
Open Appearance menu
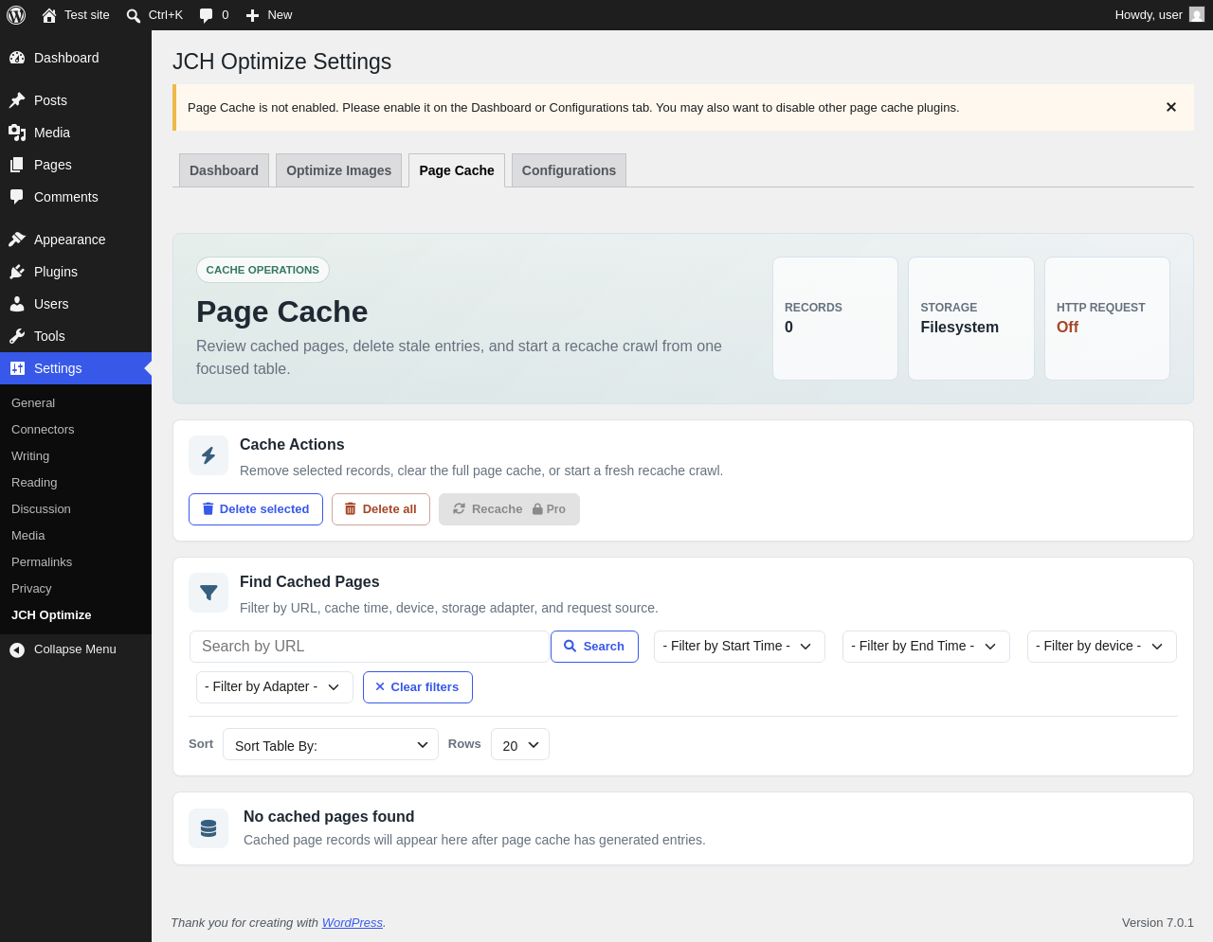(x=76, y=240)
